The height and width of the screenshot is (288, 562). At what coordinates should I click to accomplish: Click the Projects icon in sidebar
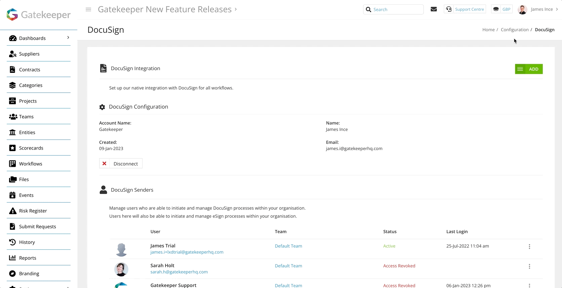[x=12, y=101]
